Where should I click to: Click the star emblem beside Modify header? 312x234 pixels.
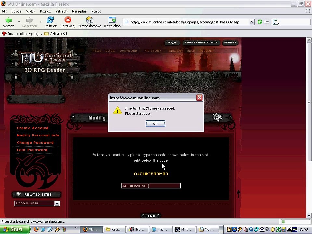pyautogui.click(x=217, y=117)
